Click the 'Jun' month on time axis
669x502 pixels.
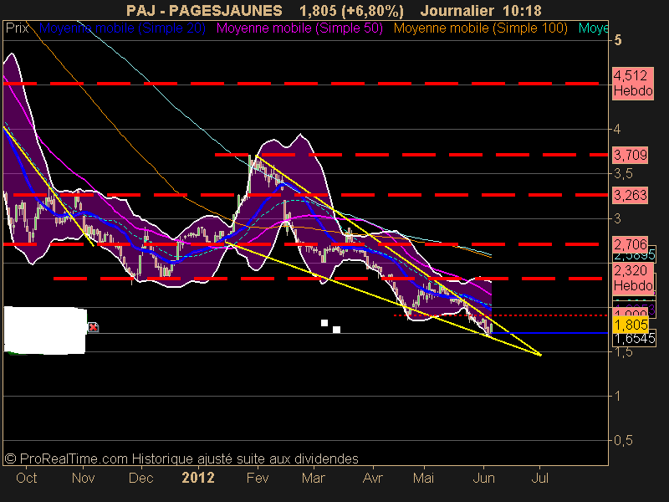(x=484, y=477)
